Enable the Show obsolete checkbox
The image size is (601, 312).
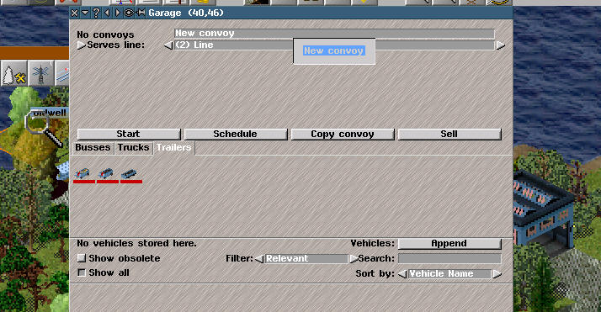click(x=82, y=258)
